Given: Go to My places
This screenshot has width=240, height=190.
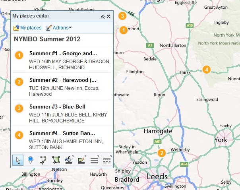Looking at the screenshot, I should tap(27, 28).
